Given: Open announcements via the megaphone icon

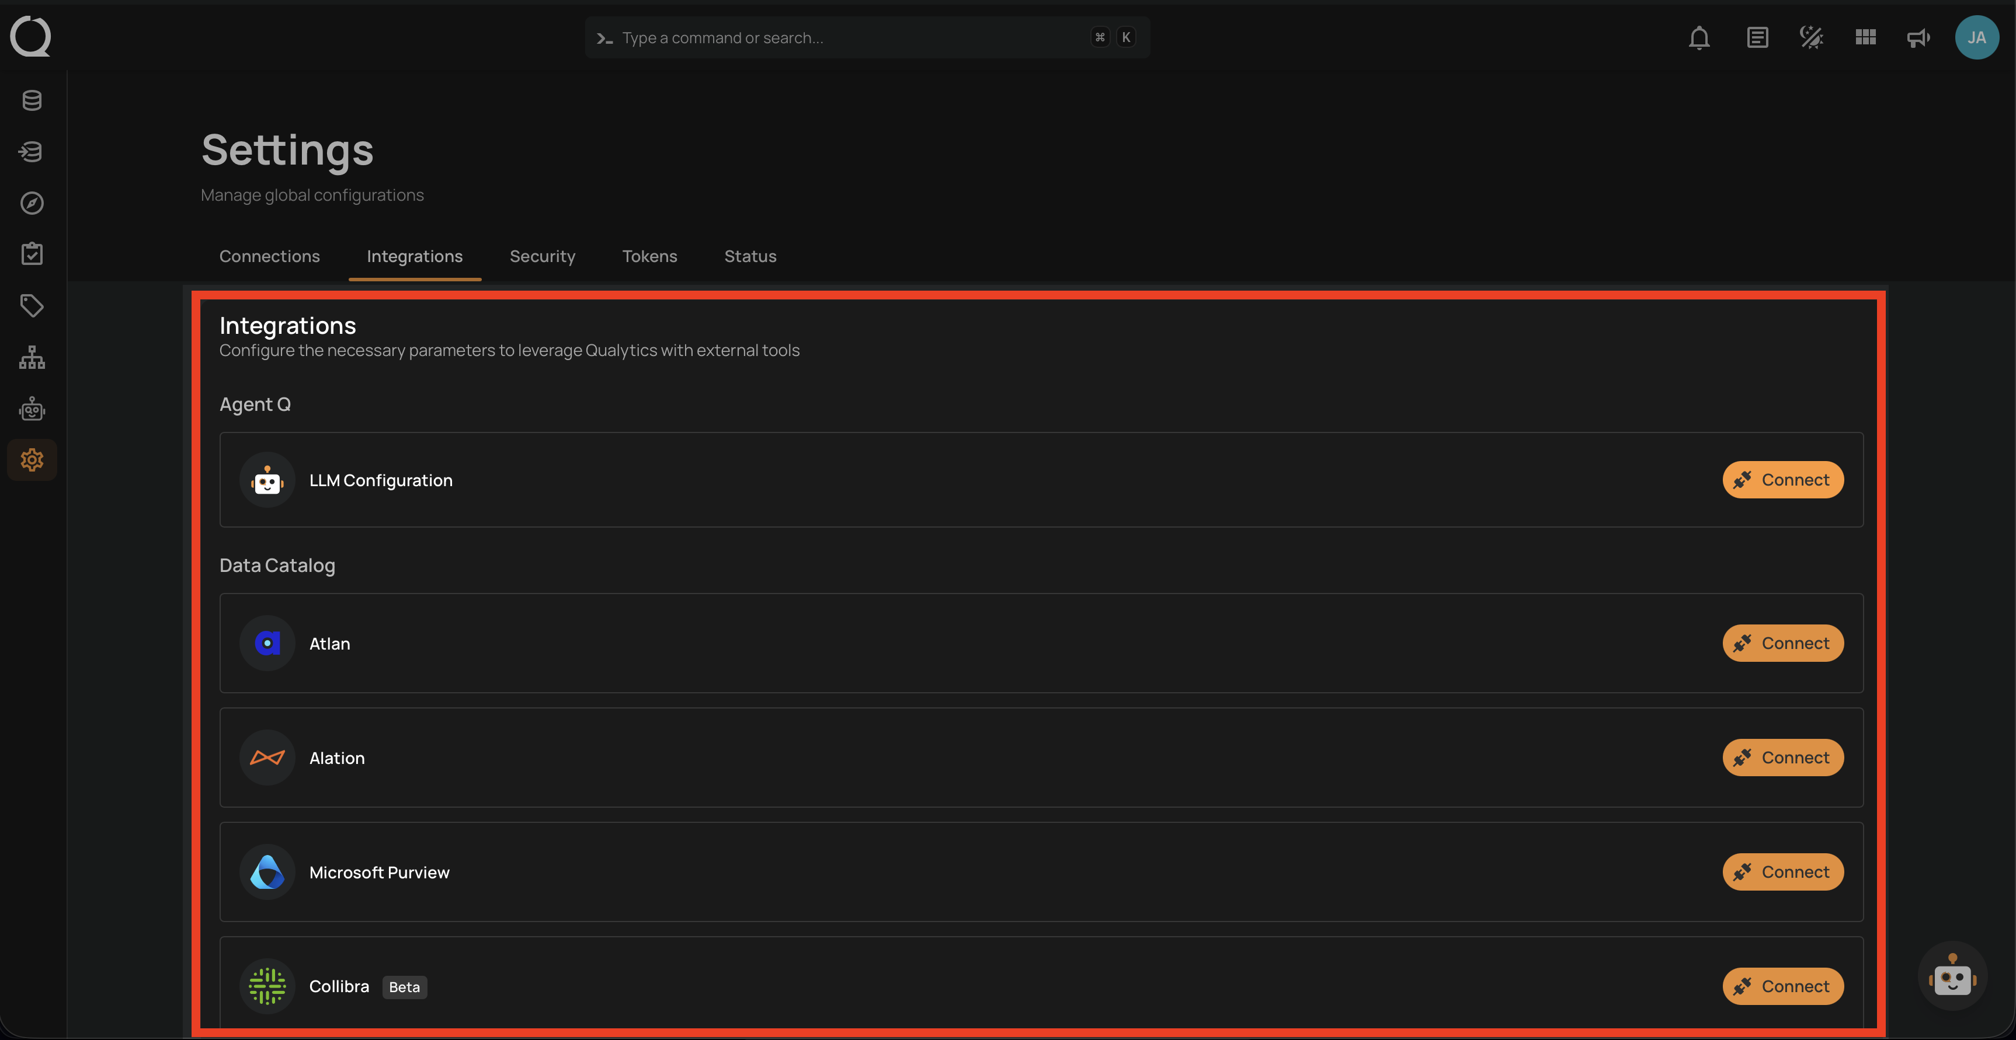Looking at the screenshot, I should [1918, 37].
